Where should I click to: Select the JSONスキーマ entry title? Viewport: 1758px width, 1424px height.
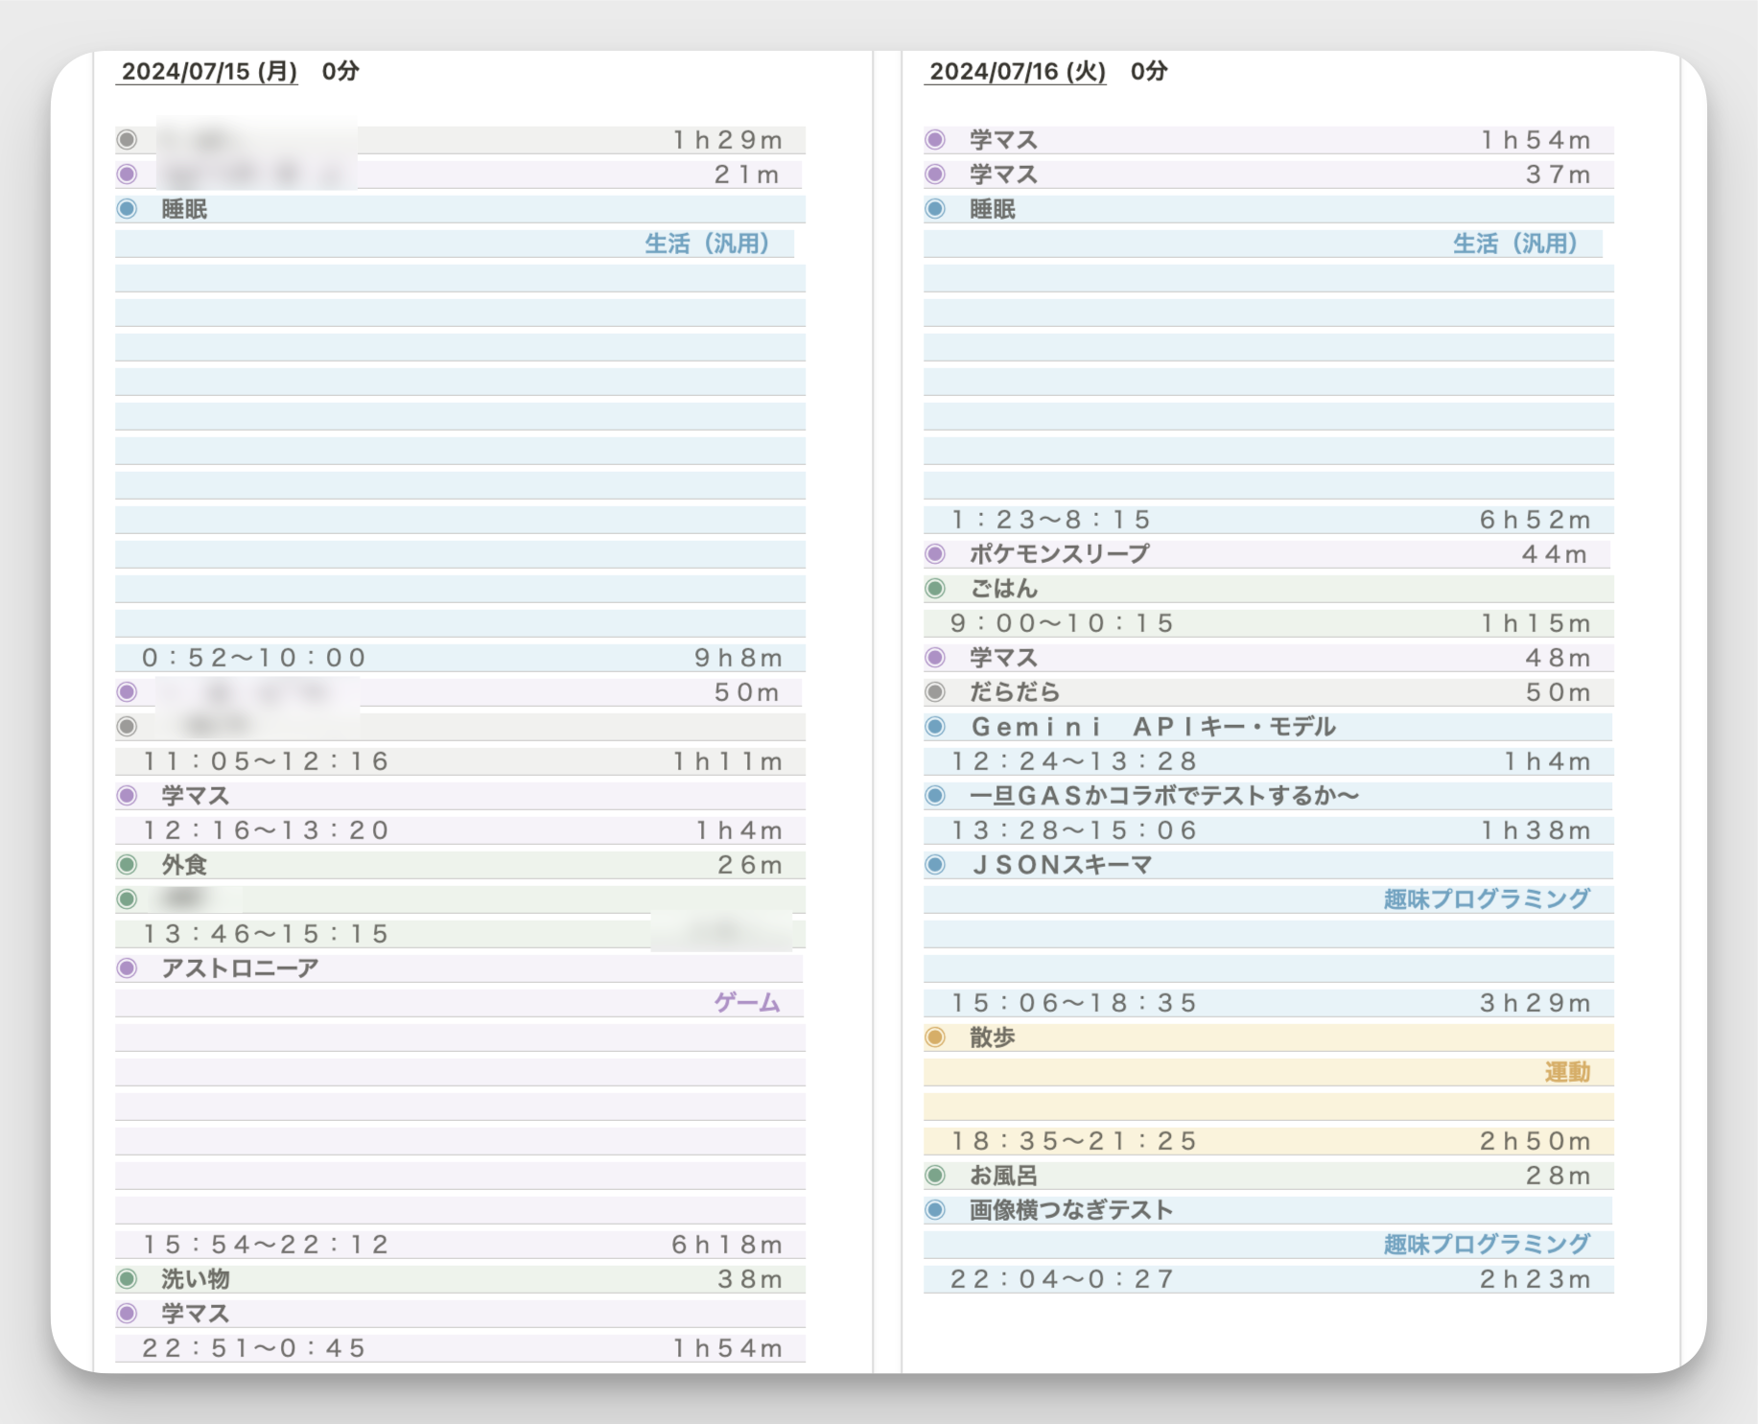1061,865
